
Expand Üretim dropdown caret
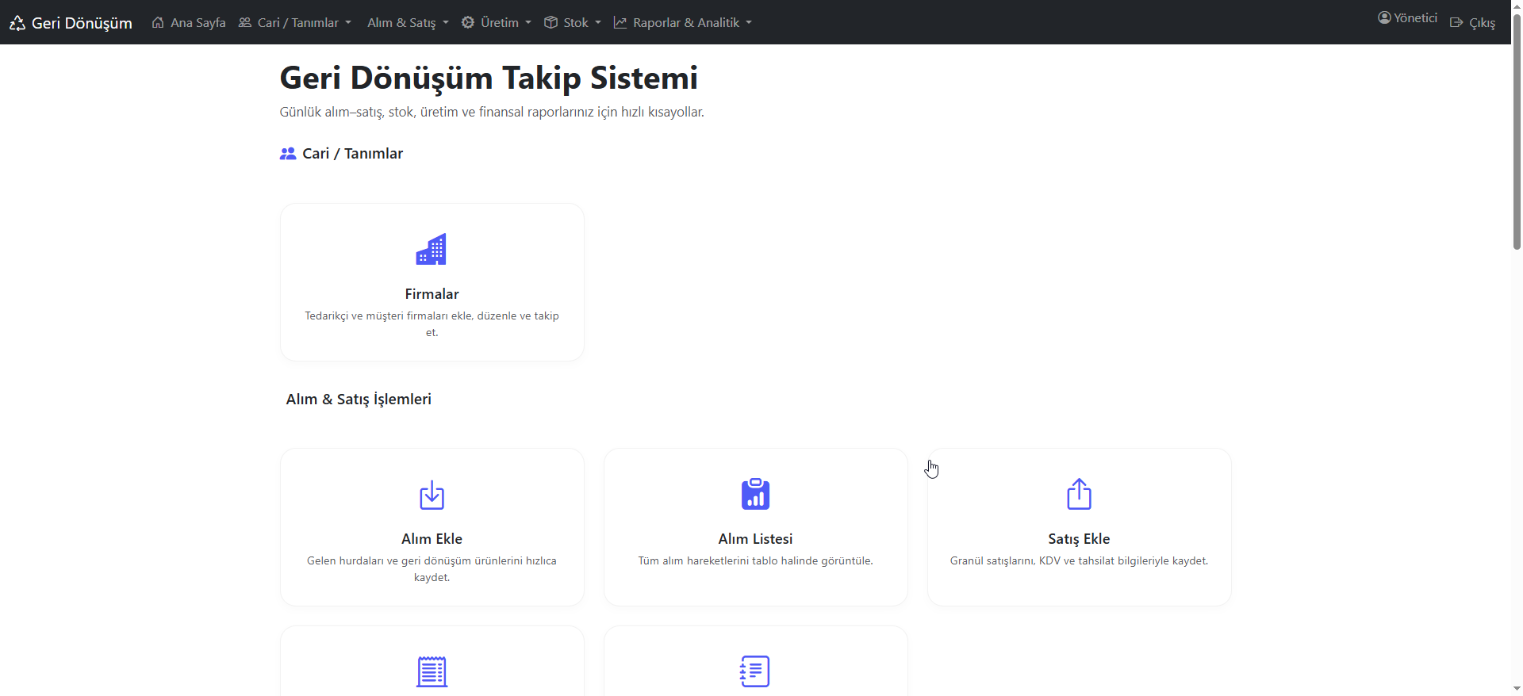[528, 23]
